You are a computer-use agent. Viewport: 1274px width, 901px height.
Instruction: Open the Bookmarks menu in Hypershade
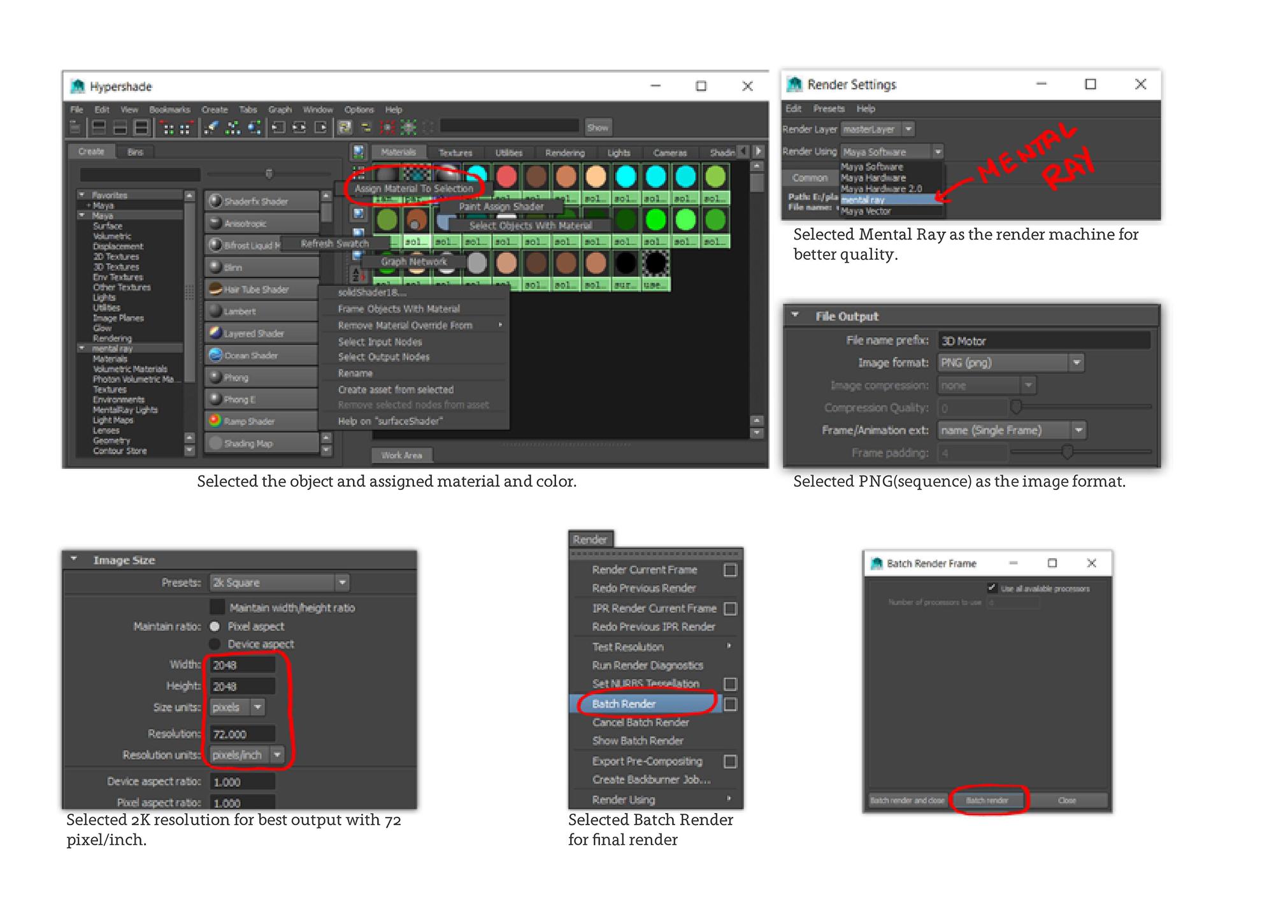[169, 110]
